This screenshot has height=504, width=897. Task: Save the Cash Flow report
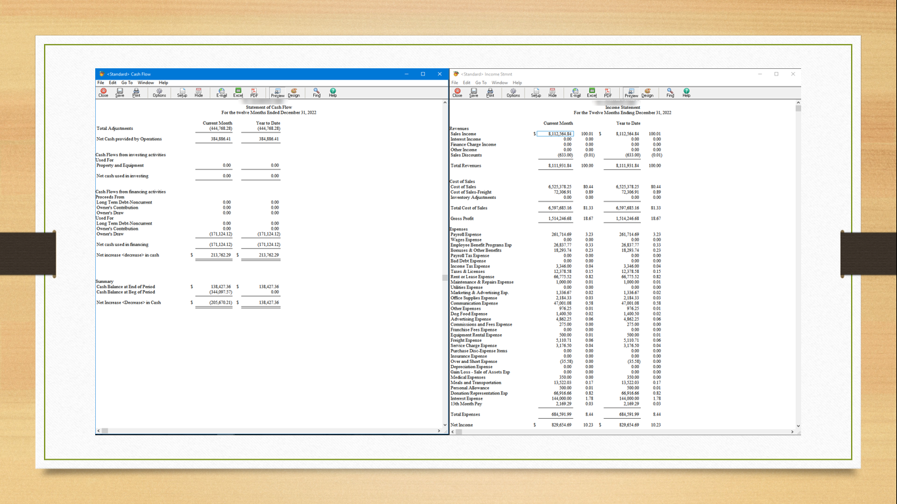(x=120, y=93)
